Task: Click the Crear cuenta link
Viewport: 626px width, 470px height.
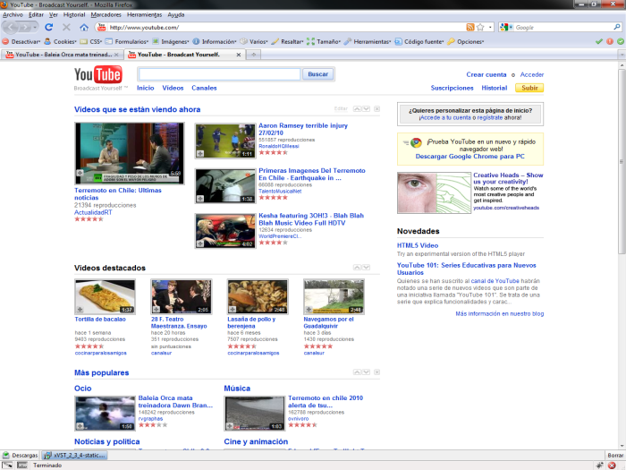Action: coord(486,74)
